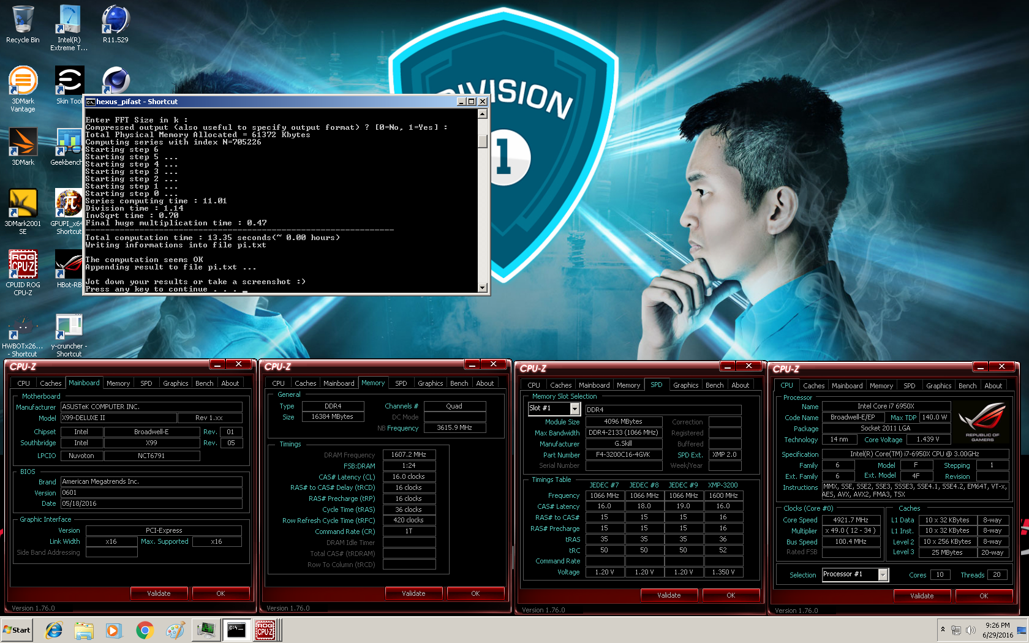Select the CPU tab in the Memory CPU-Z window
1029x643 pixels.
279,383
